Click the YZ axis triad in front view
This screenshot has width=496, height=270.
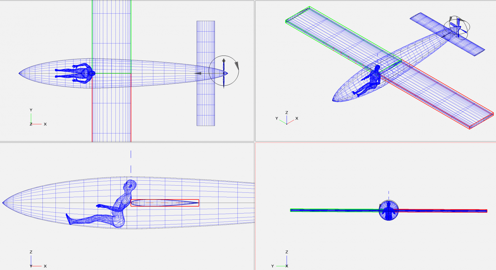click(x=280, y=259)
